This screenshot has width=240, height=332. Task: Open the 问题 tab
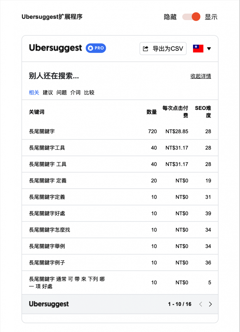pos(61,92)
